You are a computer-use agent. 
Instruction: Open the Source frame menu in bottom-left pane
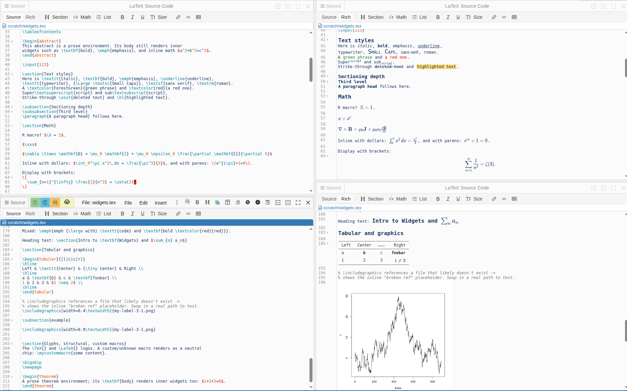(14, 203)
